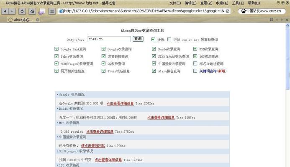Click the Baidu 收录情况 heading
Screen dimensions: 290x167
coord(71,109)
